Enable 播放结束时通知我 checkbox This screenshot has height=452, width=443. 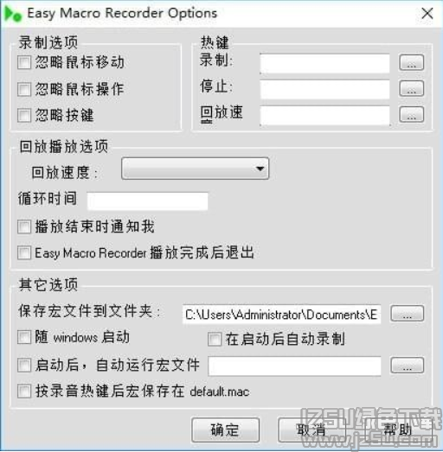[x=24, y=227]
